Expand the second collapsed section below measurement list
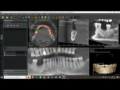120x90 pixels. pos(15,73)
